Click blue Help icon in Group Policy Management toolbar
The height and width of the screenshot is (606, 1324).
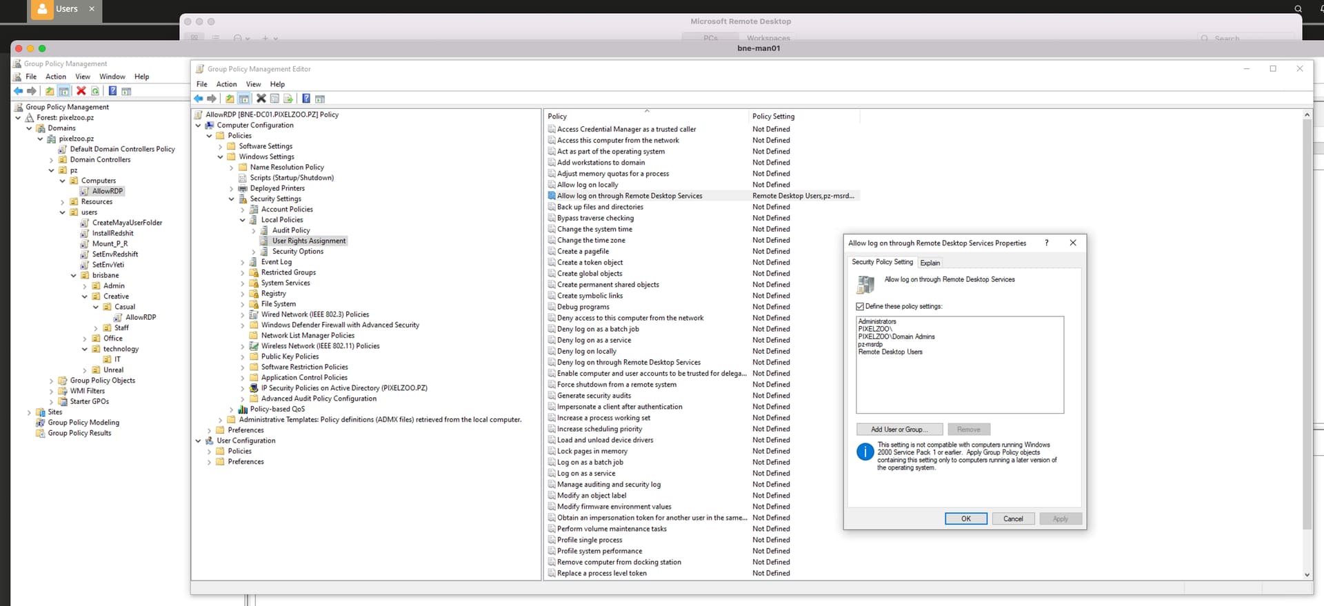coord(112,91)
